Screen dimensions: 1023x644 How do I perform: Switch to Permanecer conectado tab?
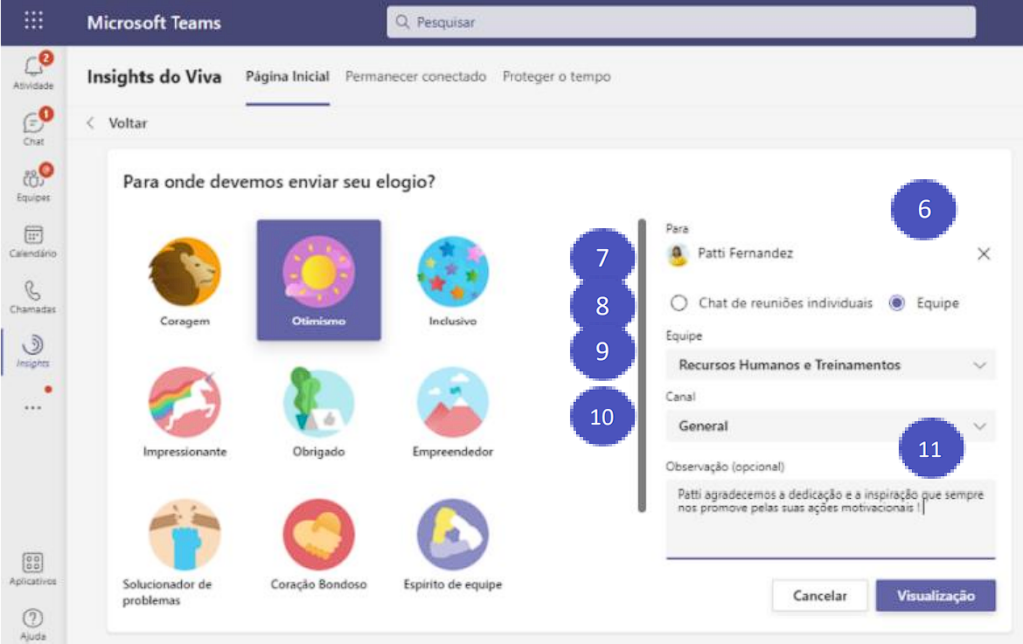[x=415, y=76]
